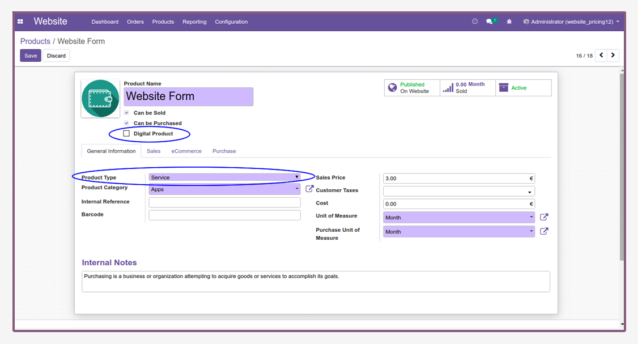Edit the Product Name field
This screenshot has height=344, width=638.
tap(188, 96)
